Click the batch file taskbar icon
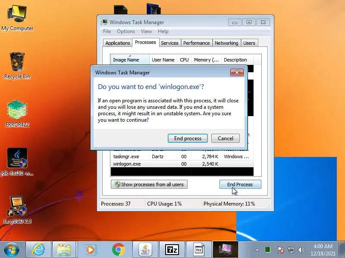The height and width of the screenshot is (258, 345). [199, 249]
